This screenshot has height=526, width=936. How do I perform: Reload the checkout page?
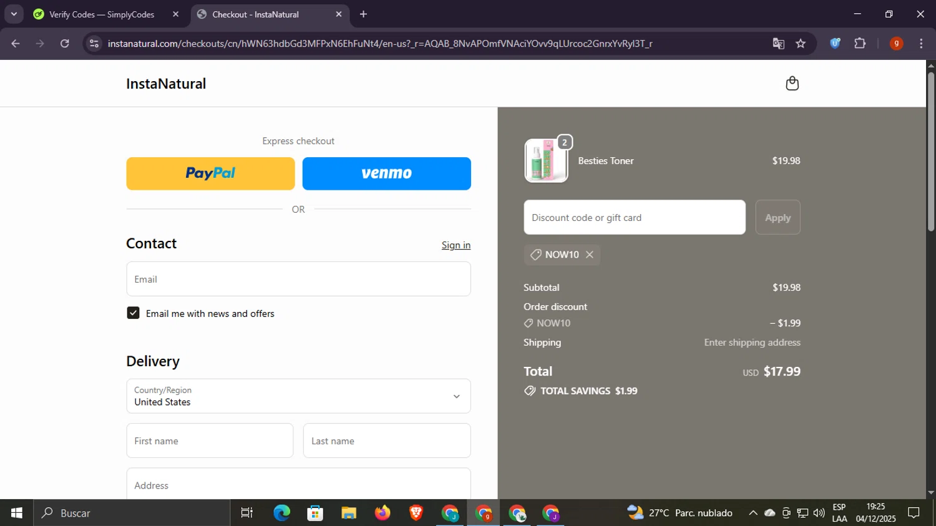coord(65,43)
